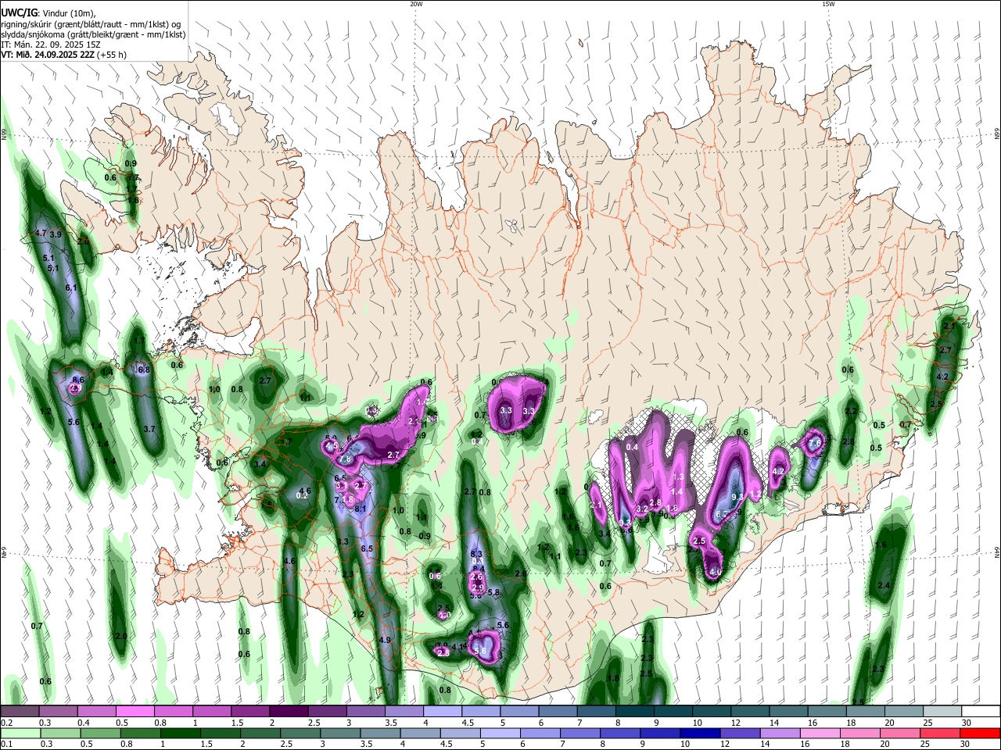Click the 'rigning/skúrir' legend description line
The width and height of the screenshot is (1001, 750).
[x=92, y=23]
